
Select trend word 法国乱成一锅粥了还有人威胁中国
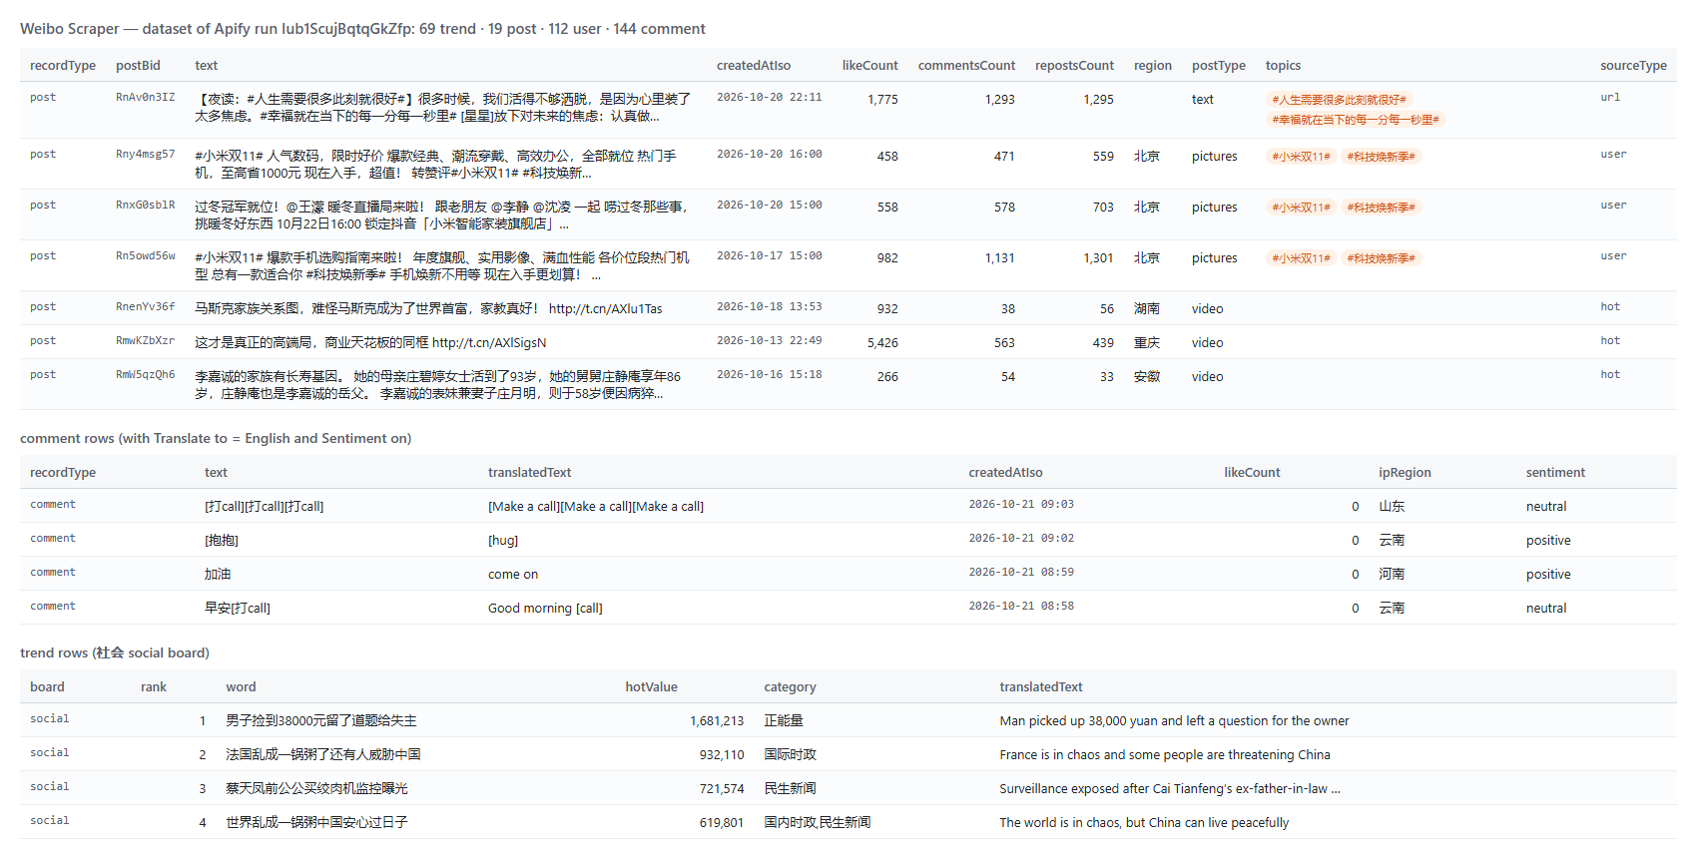tap(323, 755)
